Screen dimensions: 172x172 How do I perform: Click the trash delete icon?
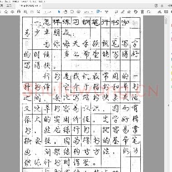coord(142,12)
